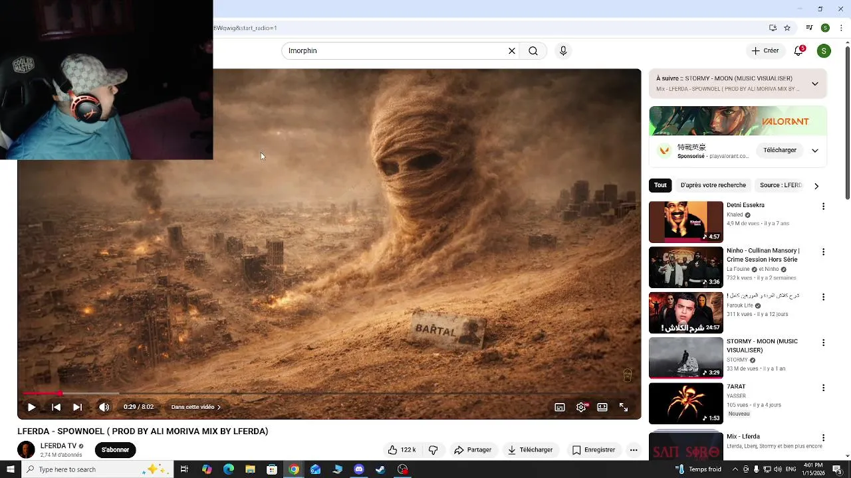Open options for 7ARAT video
This screenshot has width=851, height=478.
point(823,388)
